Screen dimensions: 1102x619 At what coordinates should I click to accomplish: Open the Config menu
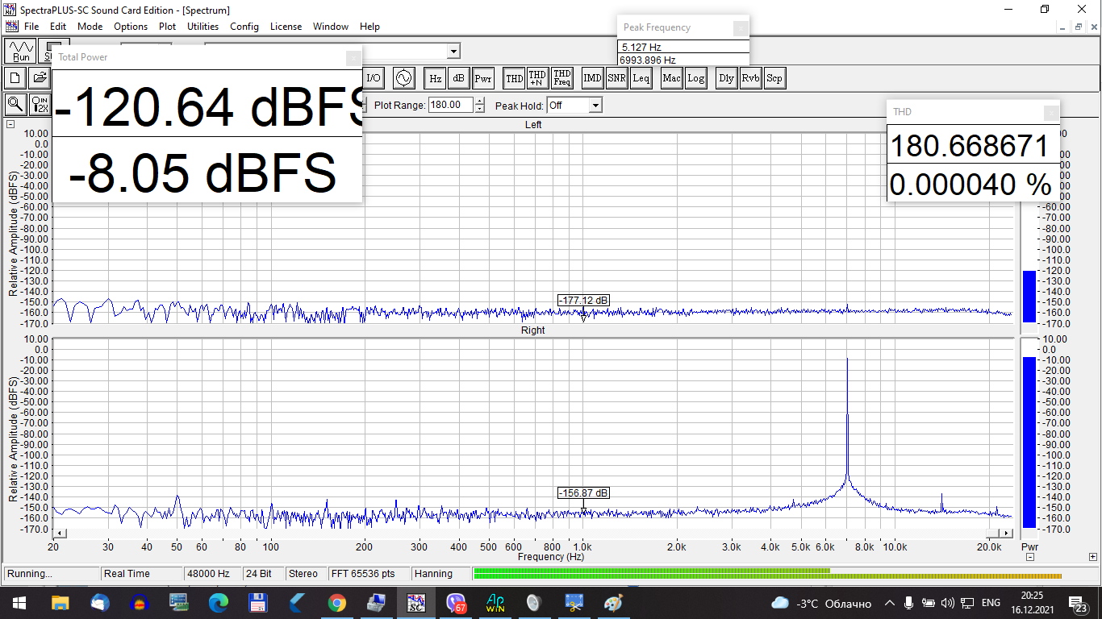[244, 27]
